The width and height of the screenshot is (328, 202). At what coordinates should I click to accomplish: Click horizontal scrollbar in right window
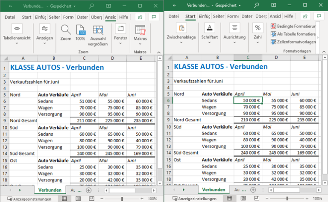(287, 190)
